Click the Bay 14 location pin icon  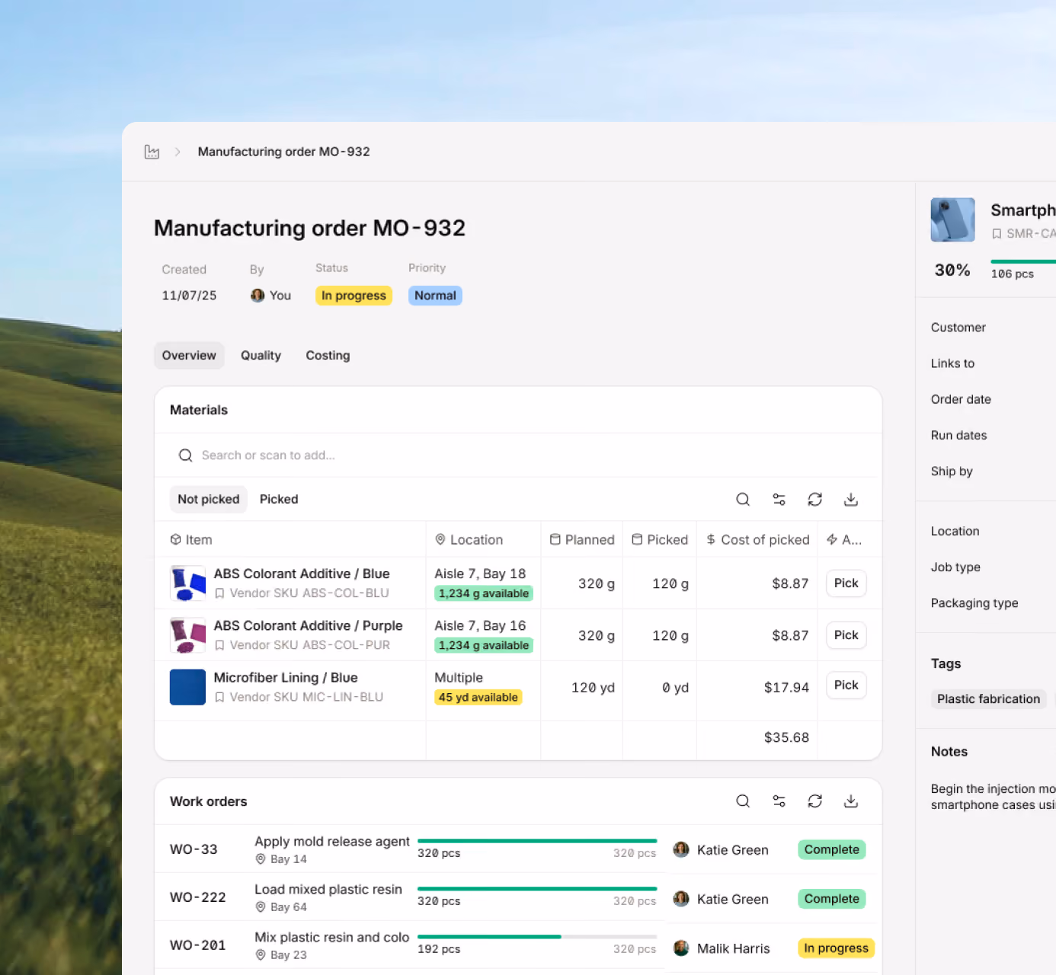(261, 859)
